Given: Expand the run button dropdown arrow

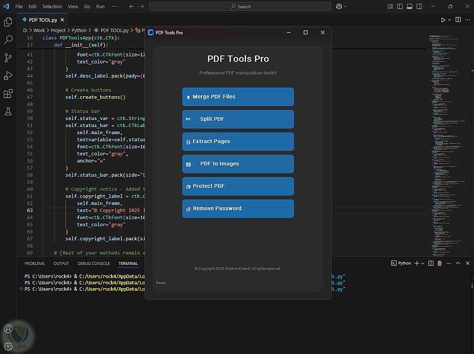Looking at the screenshot, I should coord(449,20).
